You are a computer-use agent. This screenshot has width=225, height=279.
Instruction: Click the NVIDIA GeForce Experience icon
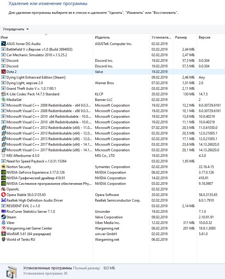point(4,172)
